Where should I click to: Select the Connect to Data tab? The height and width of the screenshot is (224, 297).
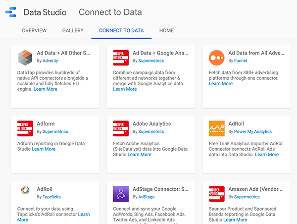121,31
